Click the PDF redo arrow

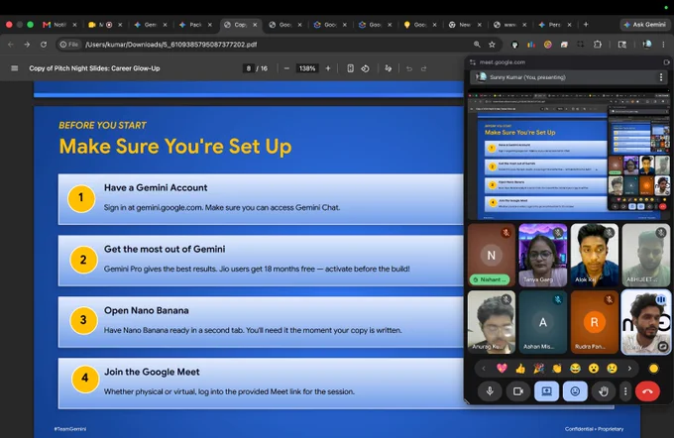tap(424, 68)
